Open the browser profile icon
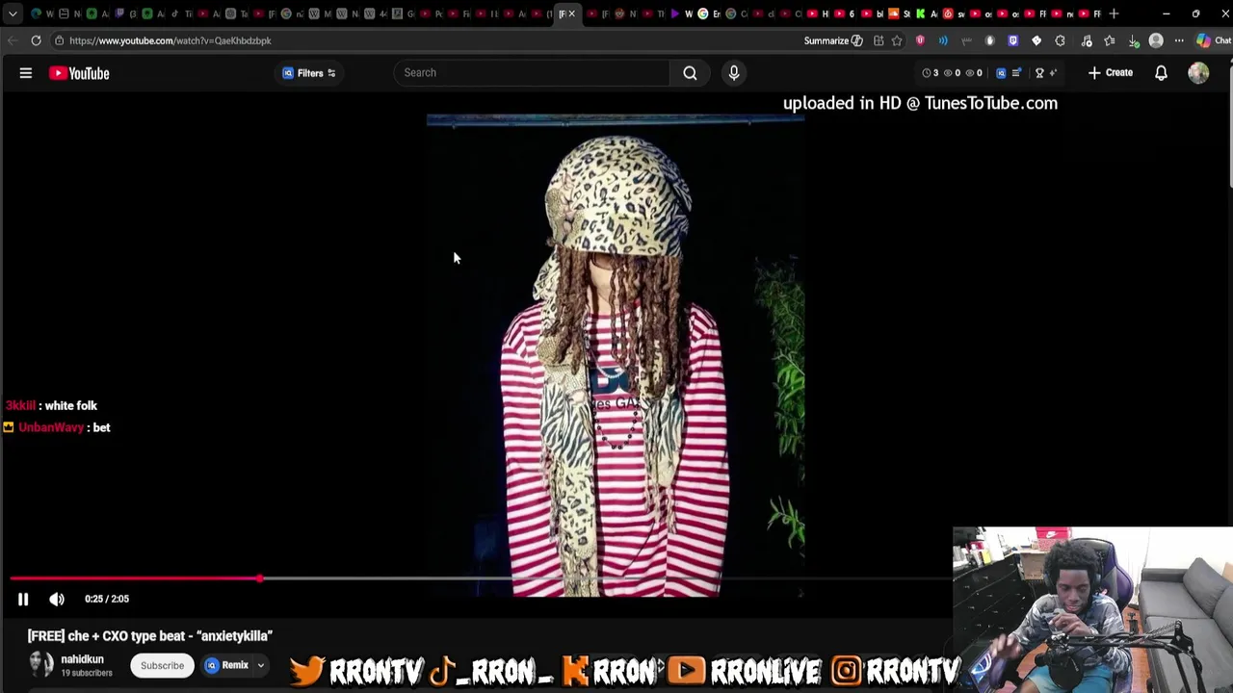The width and height of the screenshot is (1233, 693). pyautogui.click(x=1156, y=40)
